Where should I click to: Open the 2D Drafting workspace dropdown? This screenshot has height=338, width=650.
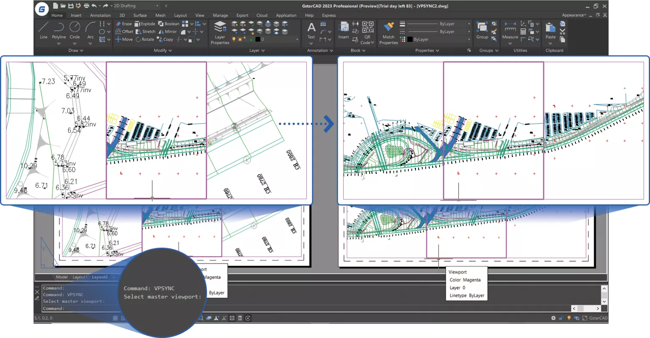[136, 6]
